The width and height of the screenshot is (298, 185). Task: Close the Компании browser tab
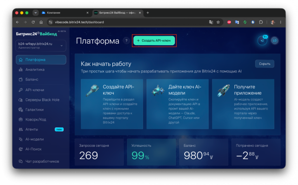87,13
